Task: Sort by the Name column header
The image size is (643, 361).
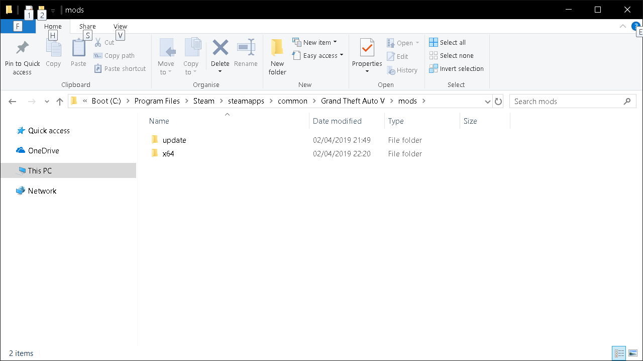Action: pos(227,121)
